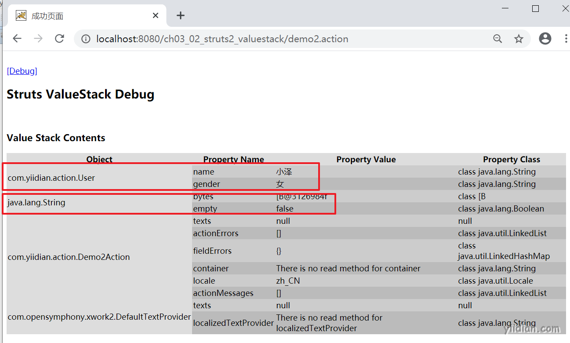Click the class [B cell

pos(512,196)
